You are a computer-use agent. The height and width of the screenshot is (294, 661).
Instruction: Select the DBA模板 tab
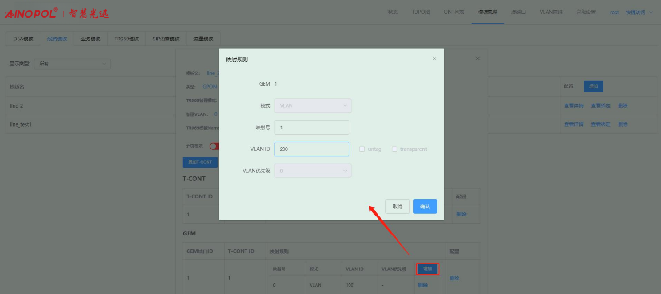point(23,39)
